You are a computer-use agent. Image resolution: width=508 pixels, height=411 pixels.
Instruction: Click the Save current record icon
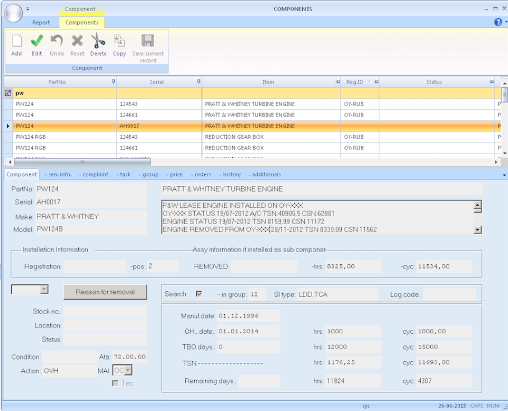148,41
